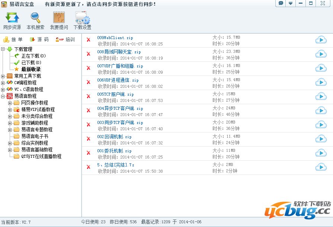This screenshot has width=333, height=227.
Task: Expand 网页操作教程 folder node
Action: [10, 103]
